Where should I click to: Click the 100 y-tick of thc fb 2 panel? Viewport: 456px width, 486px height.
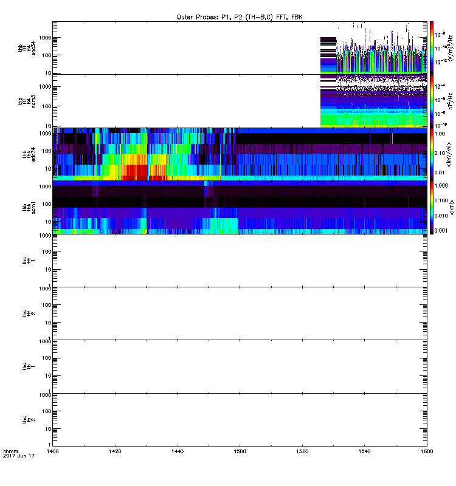coord(47,411)
